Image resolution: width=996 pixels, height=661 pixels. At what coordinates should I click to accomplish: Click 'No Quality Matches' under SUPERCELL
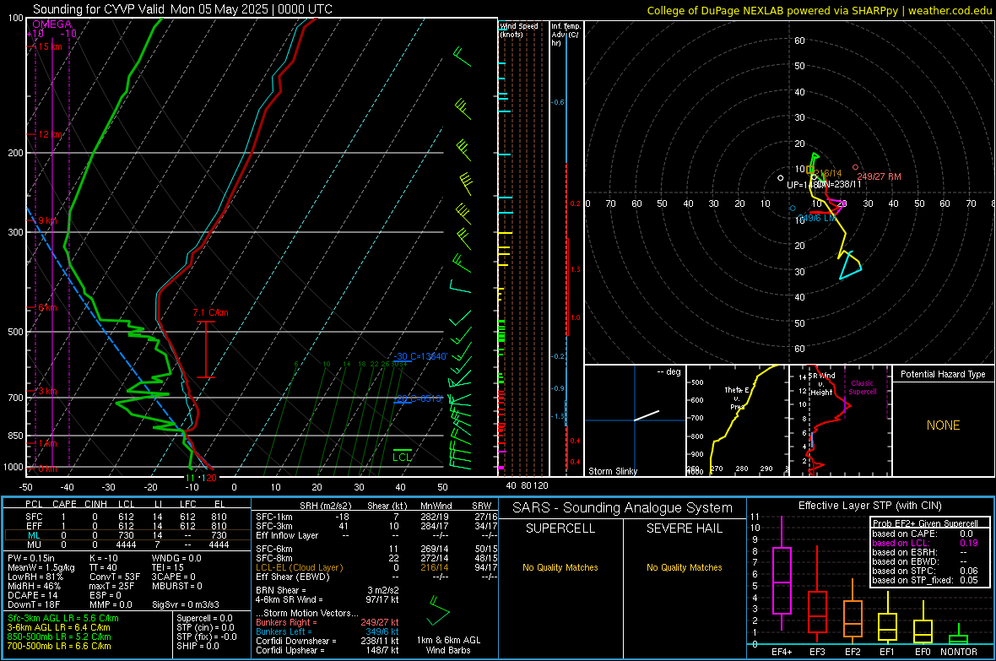pyautogui.click(x=560, y=567)
